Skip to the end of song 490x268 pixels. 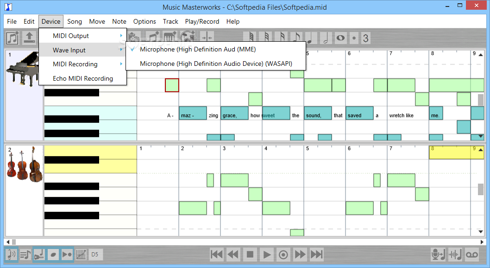(x=317, y=254)
